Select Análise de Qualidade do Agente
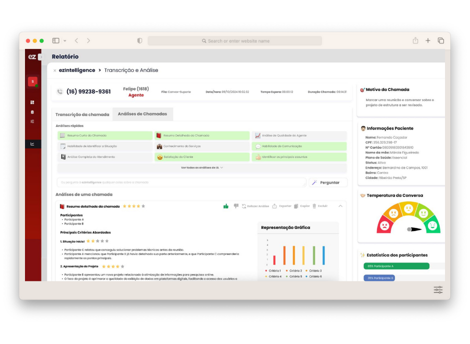 click(299, 135)
